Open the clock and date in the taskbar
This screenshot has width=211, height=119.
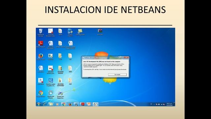[x=169, y=104]
